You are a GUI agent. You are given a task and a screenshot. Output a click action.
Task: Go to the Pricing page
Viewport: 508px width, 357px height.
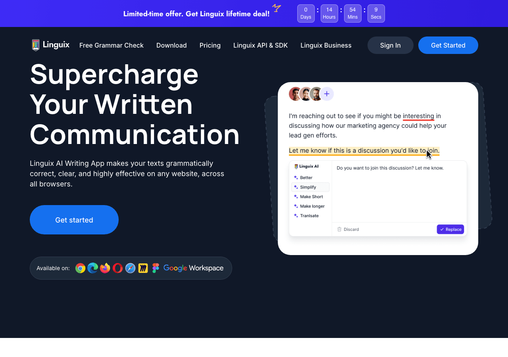(210, 45)
